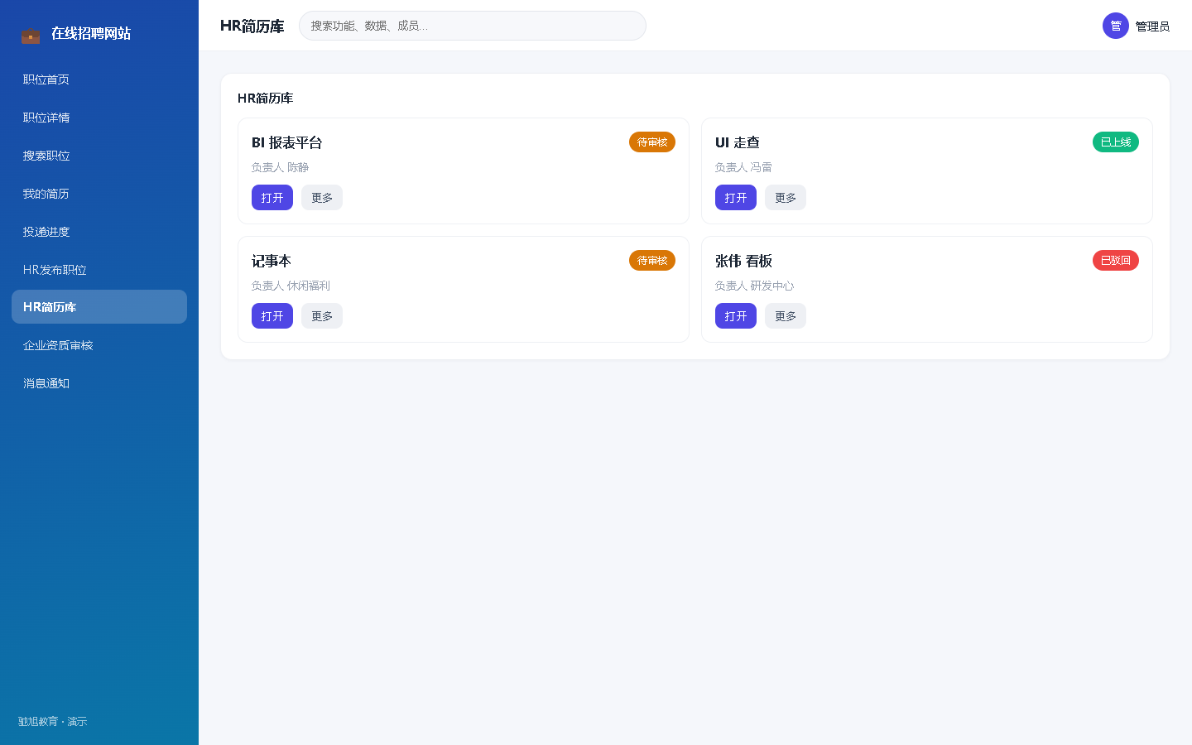Click 打开 on 记事本 card
The height and width of the screenshot is (745, 1192).
[272, 316]
